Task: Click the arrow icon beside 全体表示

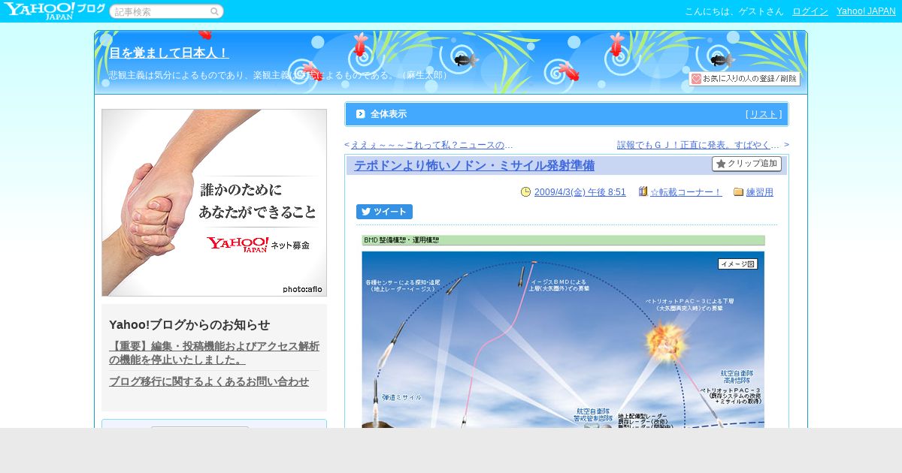Action: (x=361, y=114)
